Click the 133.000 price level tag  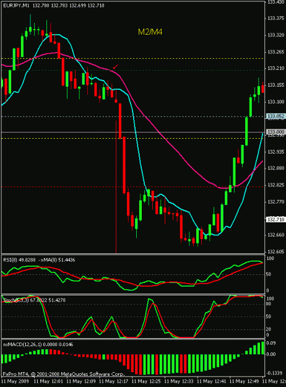pyautogui.click(x=276, y=132)
